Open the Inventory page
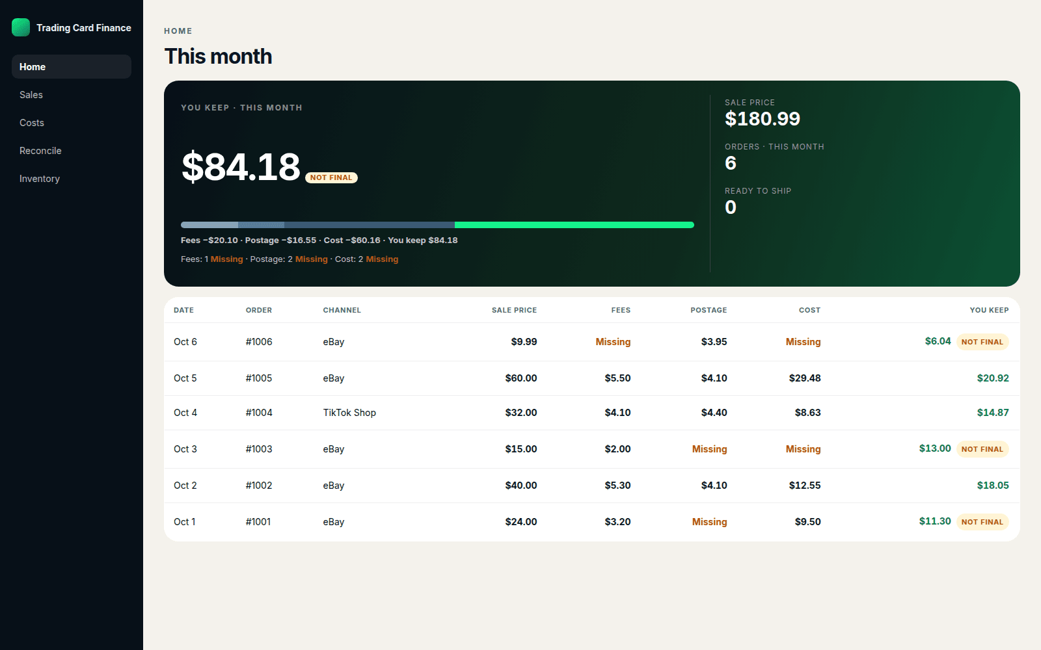 tap(72, 179)
